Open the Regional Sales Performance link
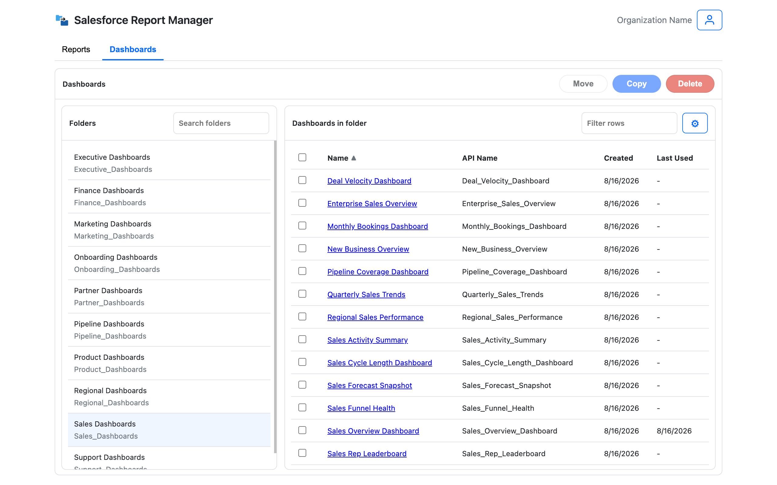The width and height of the screenshot is (777, 485). point(375,318)
